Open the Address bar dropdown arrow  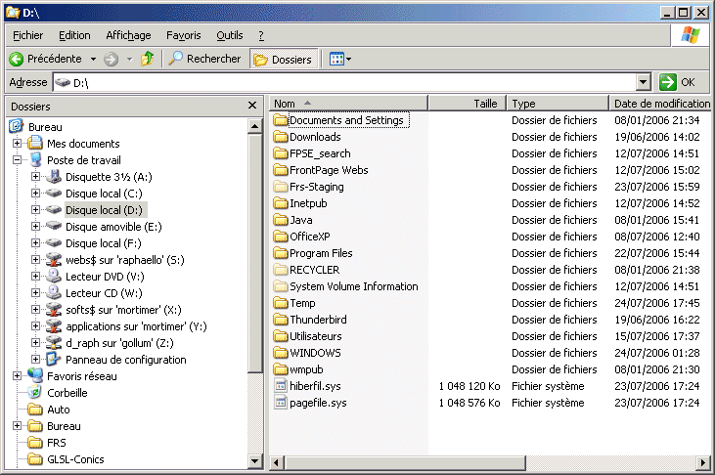643,83
